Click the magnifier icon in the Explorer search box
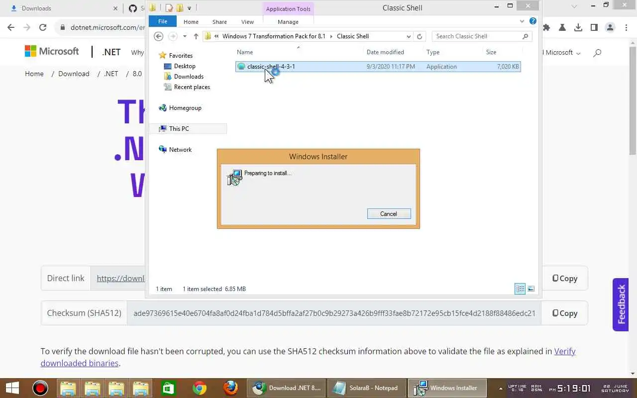 point(525,36)
